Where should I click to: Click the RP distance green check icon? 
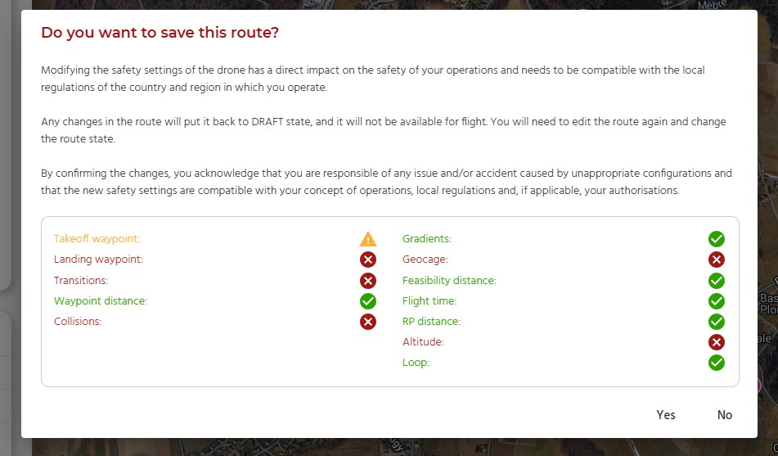coord(716,322)
